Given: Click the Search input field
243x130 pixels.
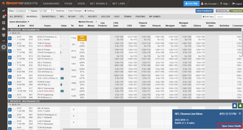Looking at the screenshot, I should click(x=229, y=17).
